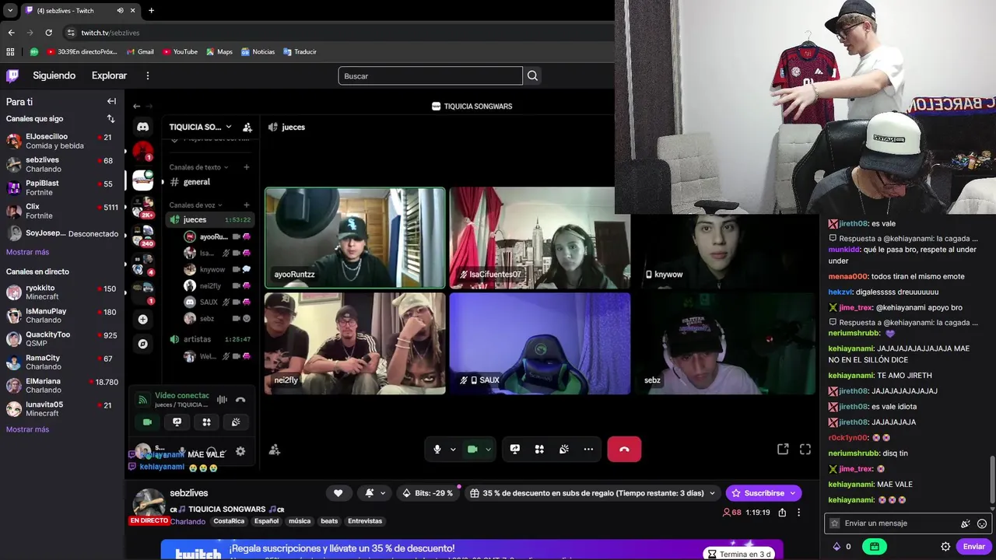Viewport: 996px width, 560px height.
Task: Open browser tab search dropdown
Action: point(10,11)
